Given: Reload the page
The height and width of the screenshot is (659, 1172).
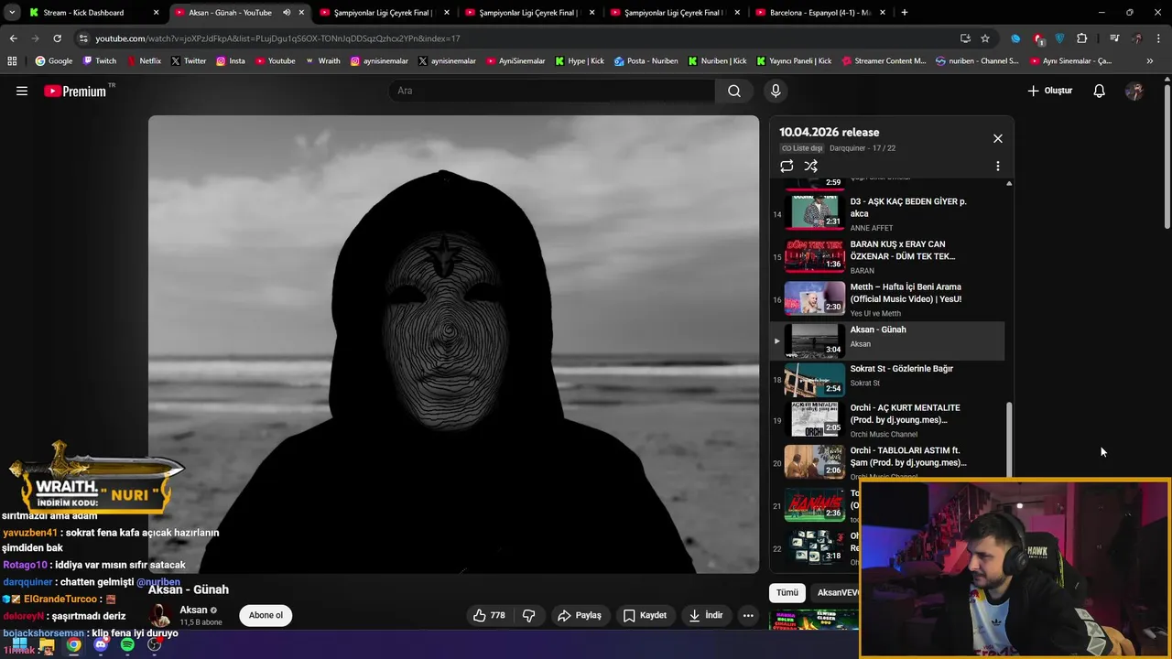Looking at the screenshot, I should pos(57,38).
